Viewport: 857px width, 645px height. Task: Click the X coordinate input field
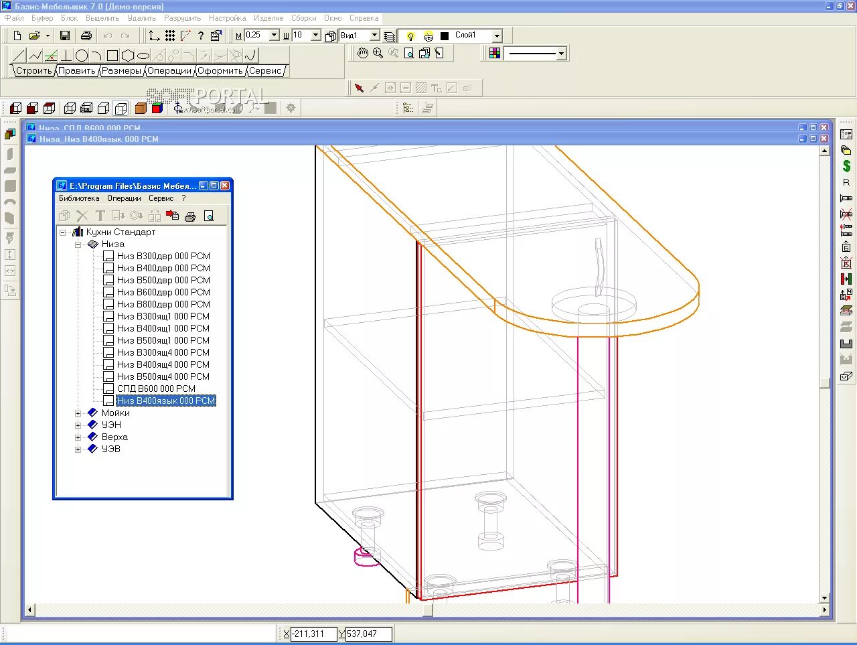point(314,634)
